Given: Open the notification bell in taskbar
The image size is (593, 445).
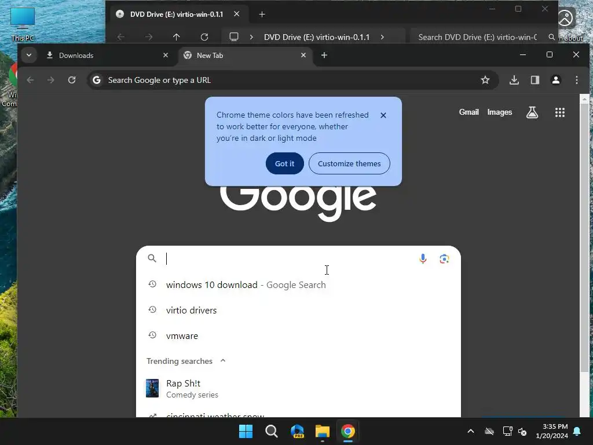Looking at the screenshot, I should [x=577, y=431].
